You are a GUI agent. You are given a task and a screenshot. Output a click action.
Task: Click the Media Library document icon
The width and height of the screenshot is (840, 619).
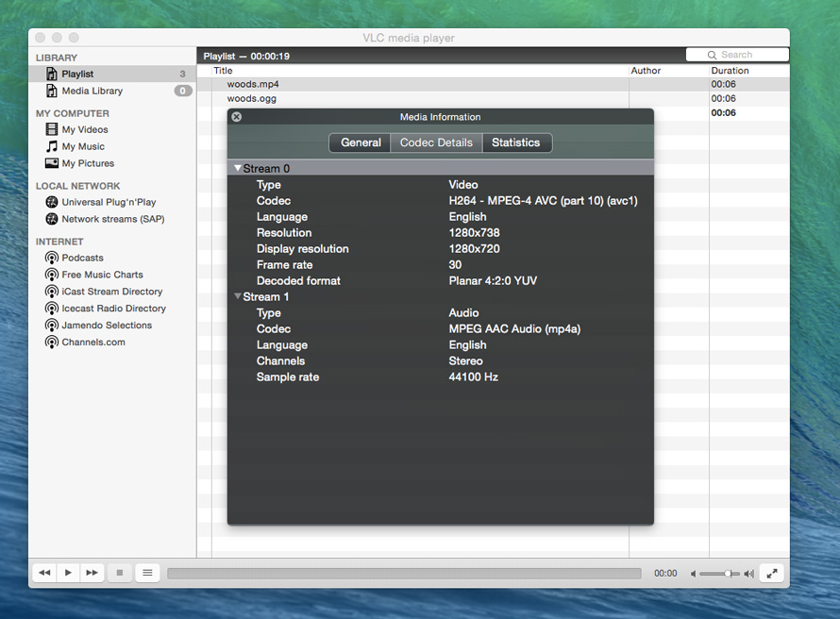51,91
